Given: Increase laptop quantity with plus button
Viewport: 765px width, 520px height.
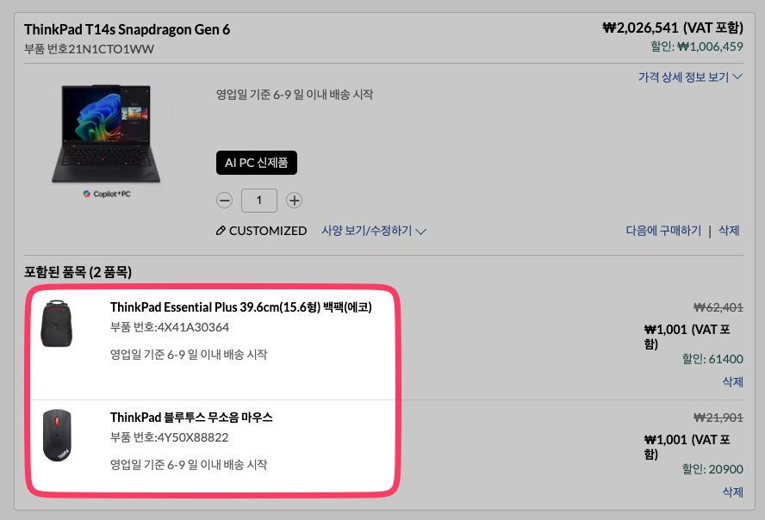Looking at the screenshot, I should click(294, 201).
